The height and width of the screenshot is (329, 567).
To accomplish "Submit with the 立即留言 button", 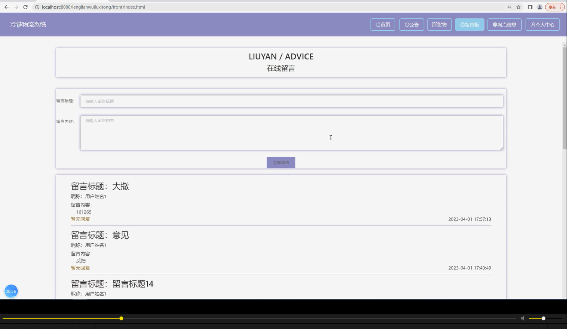I will pos(281,163).
